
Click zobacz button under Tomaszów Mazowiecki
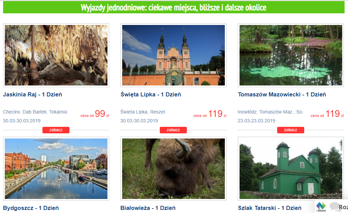[x=291, y=130]
